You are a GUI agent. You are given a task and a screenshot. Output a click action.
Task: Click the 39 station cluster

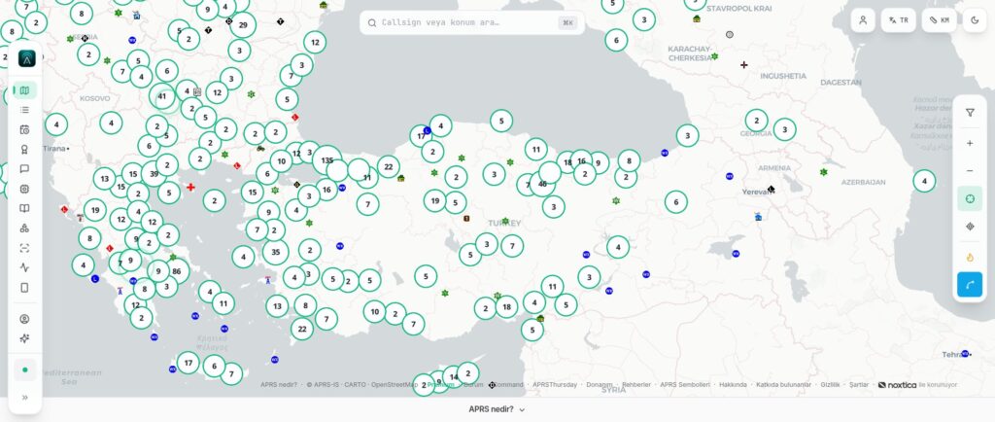click(154, 173)
